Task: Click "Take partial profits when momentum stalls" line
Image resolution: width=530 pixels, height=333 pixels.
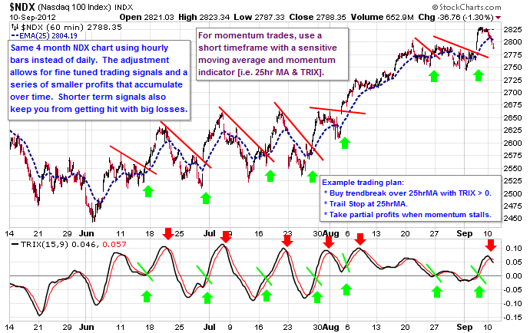Action: point(408,215)
